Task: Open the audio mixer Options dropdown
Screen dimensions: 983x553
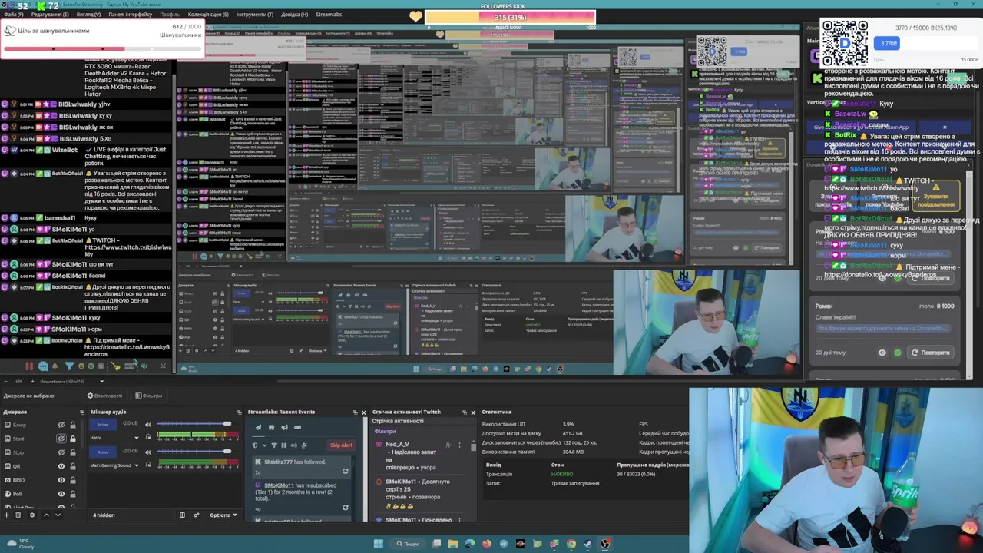Action: pyautogui.click(x=223, y=515)
